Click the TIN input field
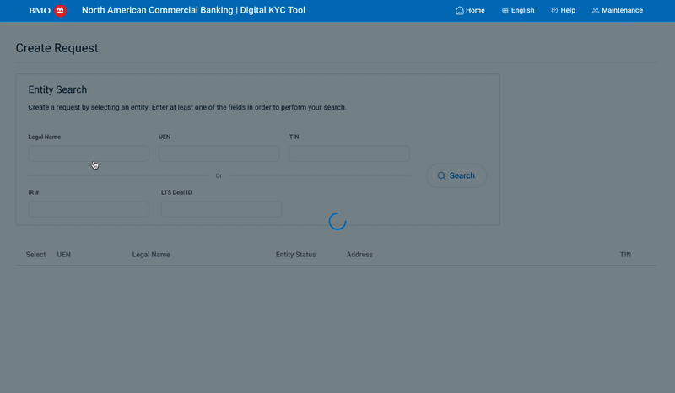675x393 pixels. 349,153
